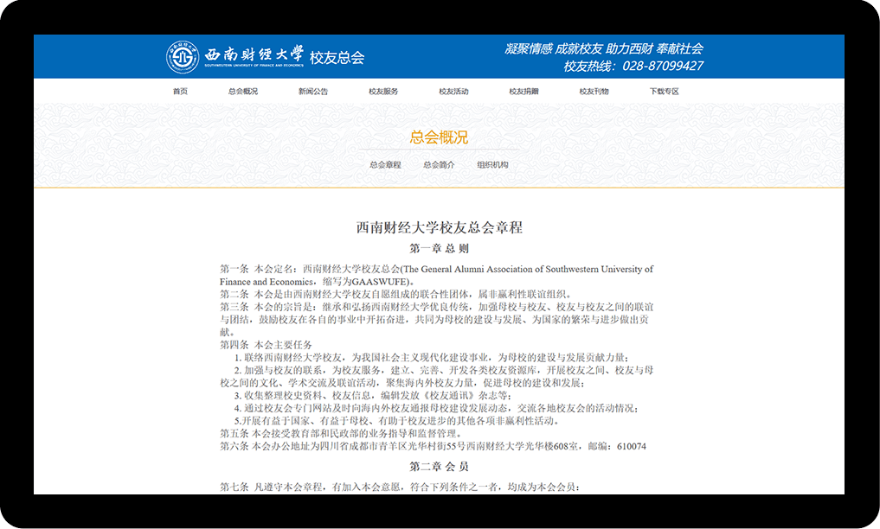Click the university circular emblem logo
Screen dimensions: 880x529
tap(183, 57)
